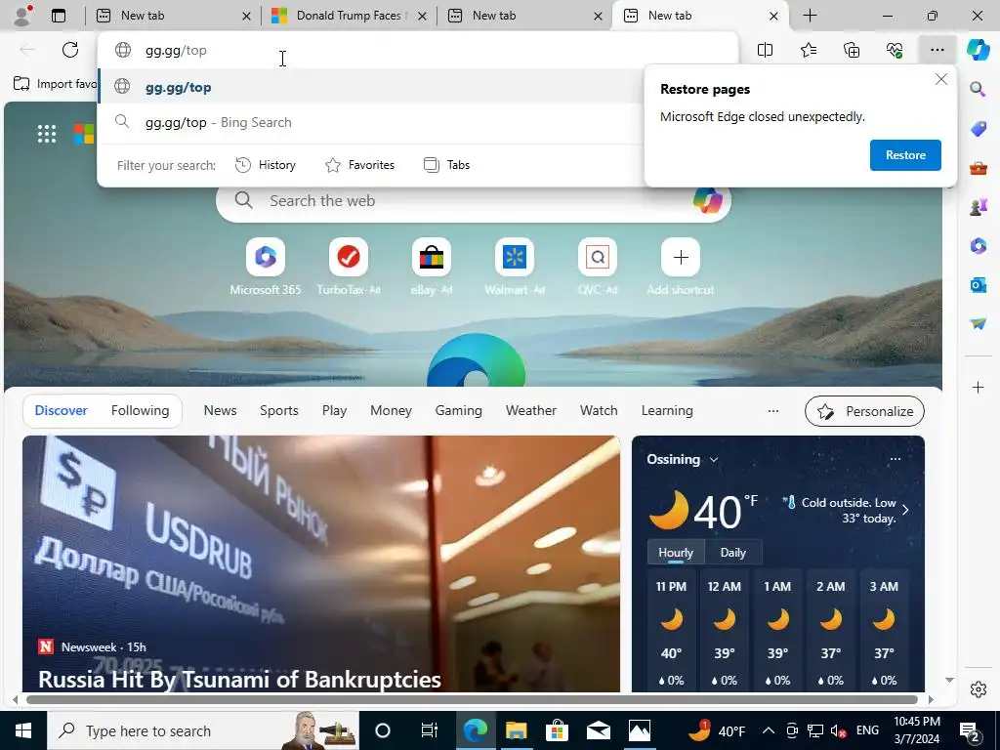
Task: Open sidebar settings gear
Action: pyautogui.click(x=978, y=689)
